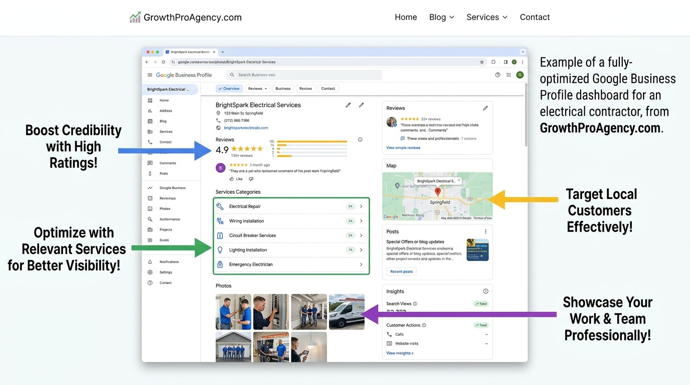Image resolution: width=690 pixels, height=385 pixels.
Task: Expand the Lighting Installation row chevron
Action: pos(361,250)
